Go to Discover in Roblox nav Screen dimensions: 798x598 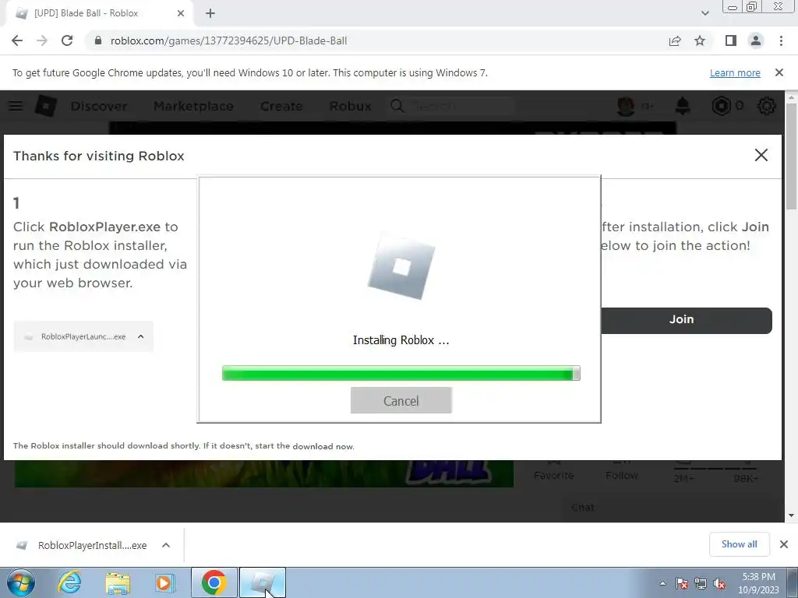coord(99,106)
